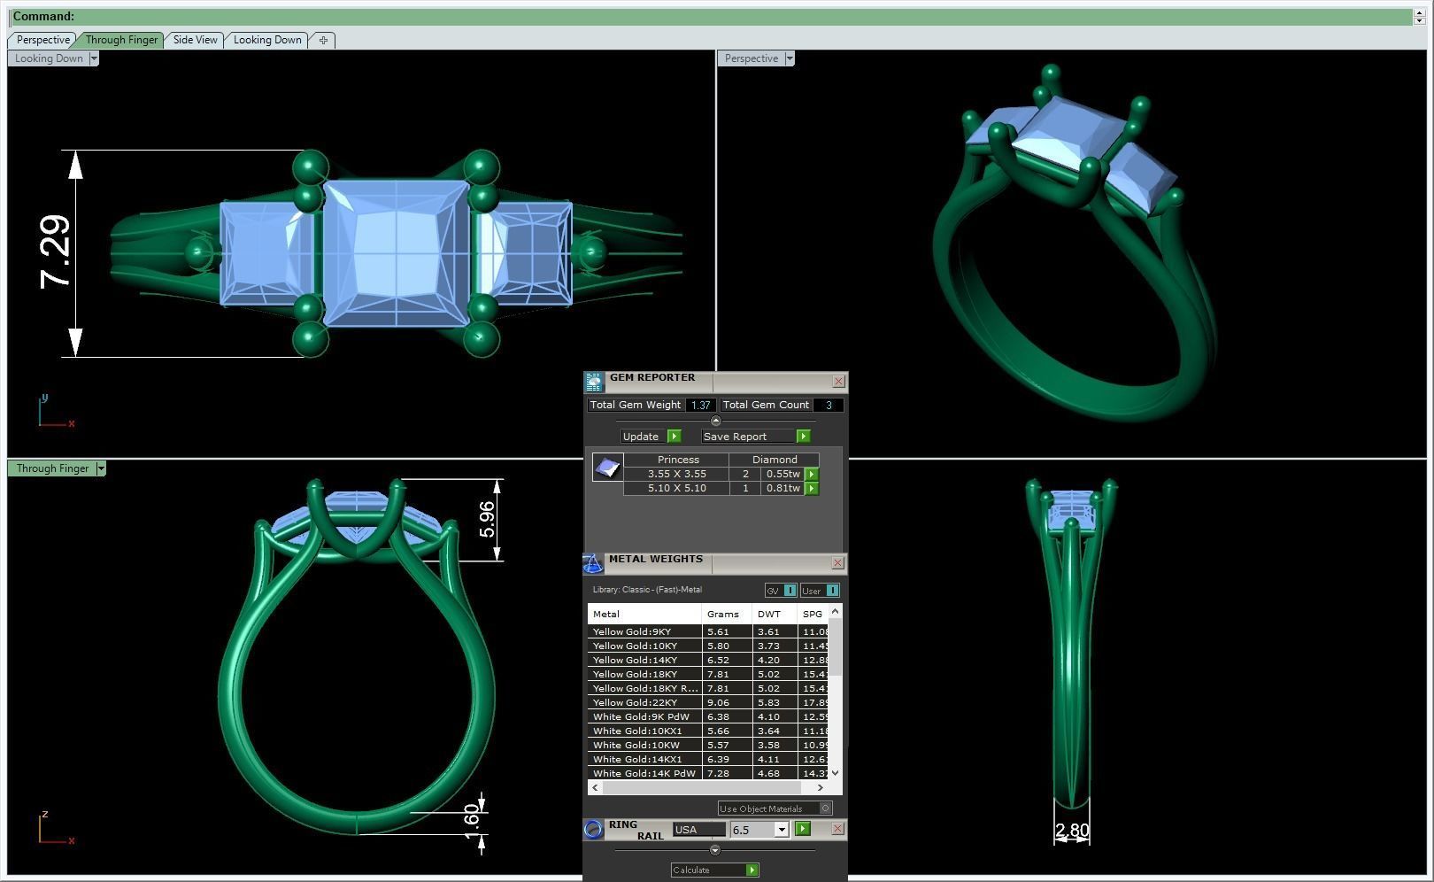This screenshot has height=882, width=1434.
Task: Select the White Gold:10KX1 row
Action: (709, 731)
